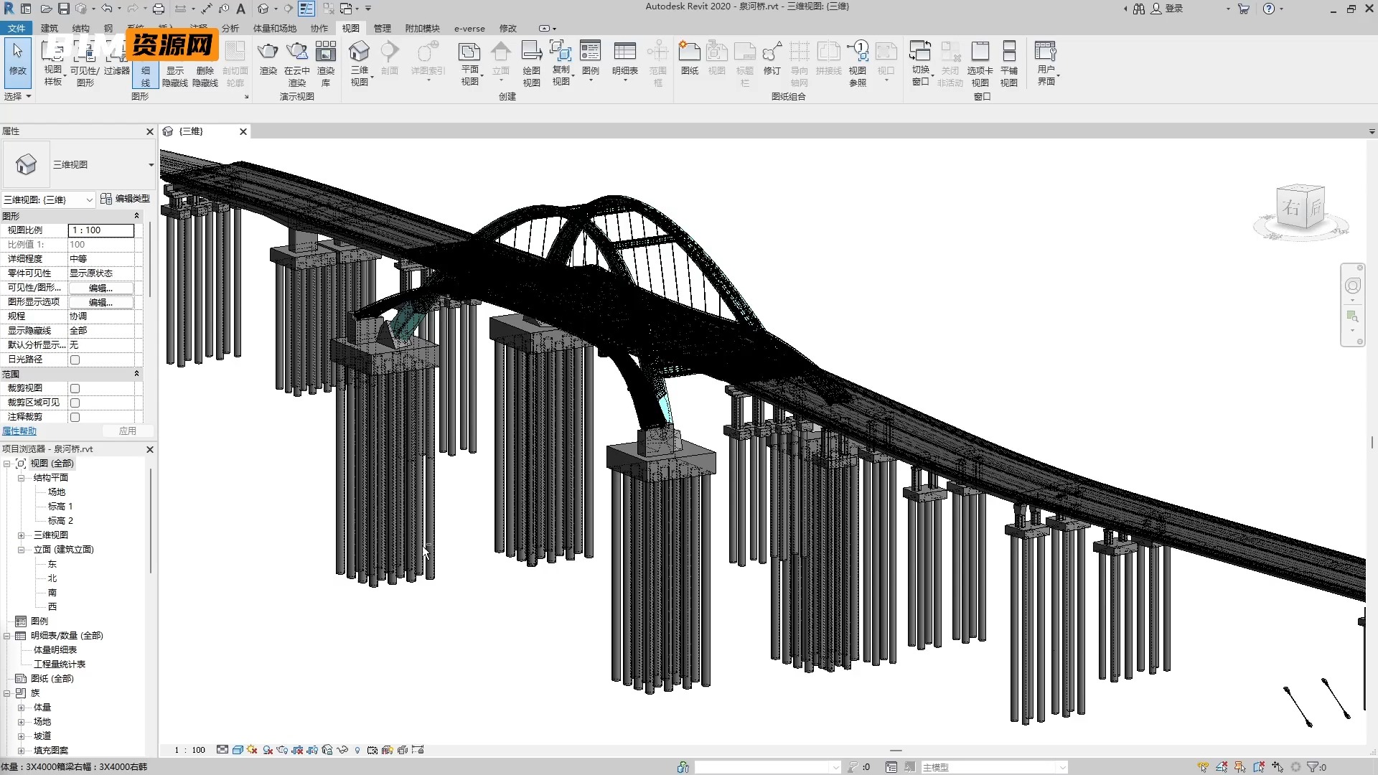Screen dimensions: 1378x775
Task: Click the 比例值 input field showing 100
Action: (x=102, y=244)
